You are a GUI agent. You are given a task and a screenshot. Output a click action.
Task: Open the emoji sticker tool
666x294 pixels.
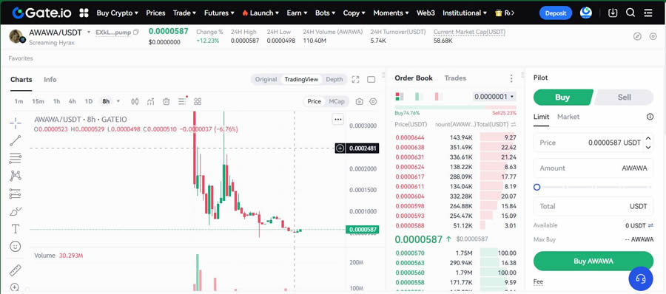click(x=16, y=247)
